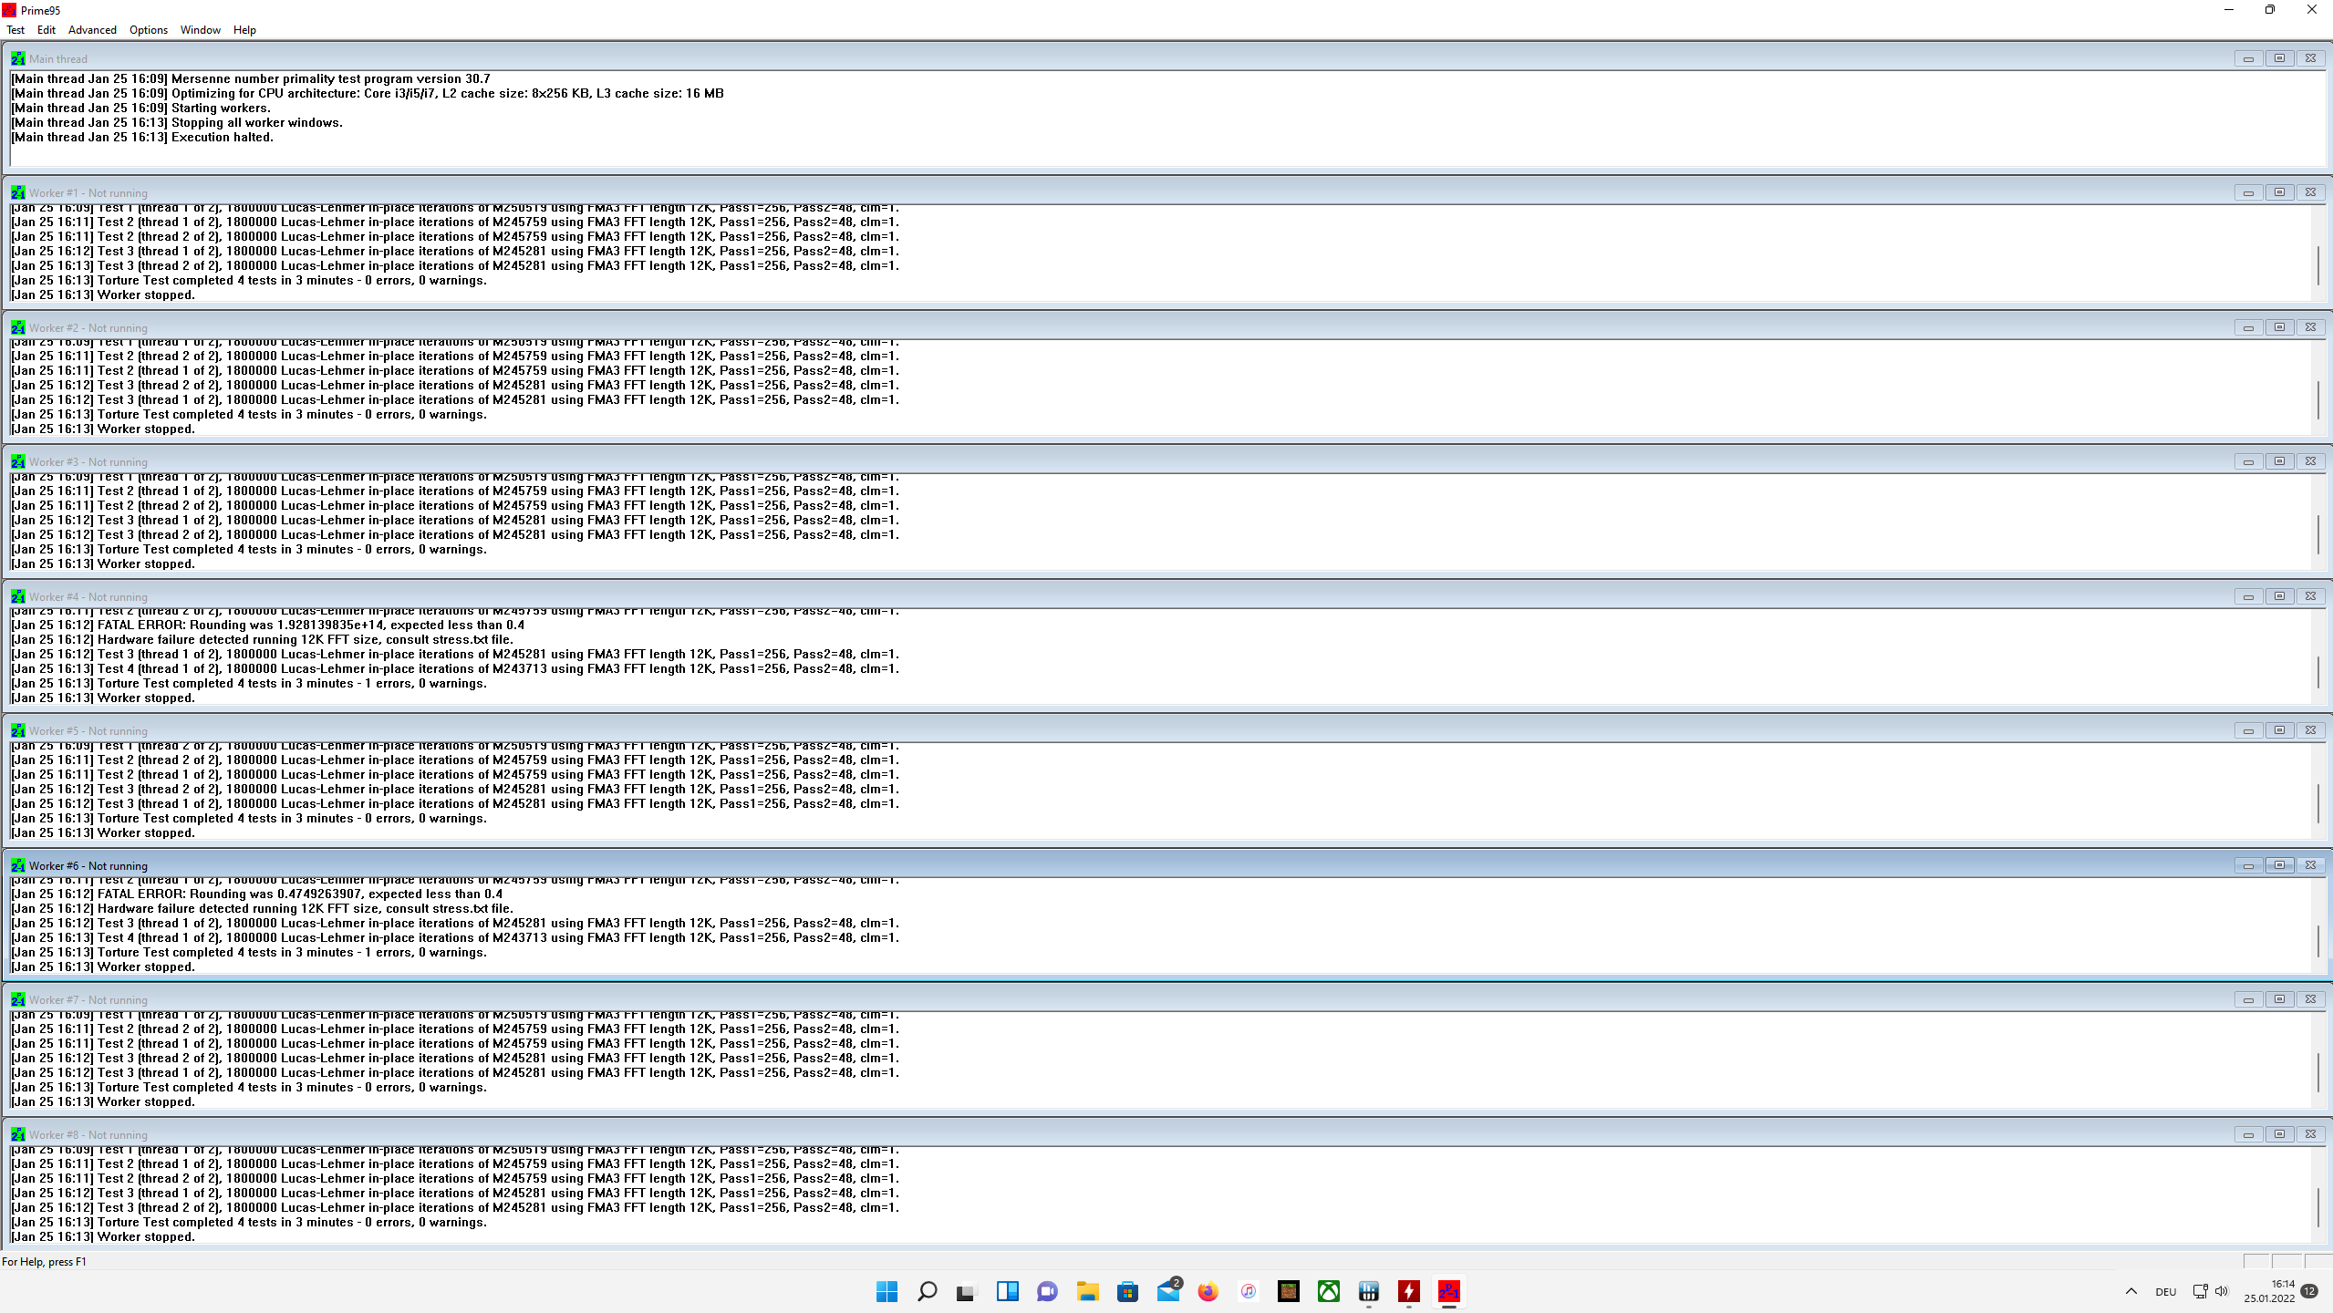The height and width of the screenshot is (1313, 2333).
Task: Open File Explorer from the taskbar
Action: coord(1087,1291)
